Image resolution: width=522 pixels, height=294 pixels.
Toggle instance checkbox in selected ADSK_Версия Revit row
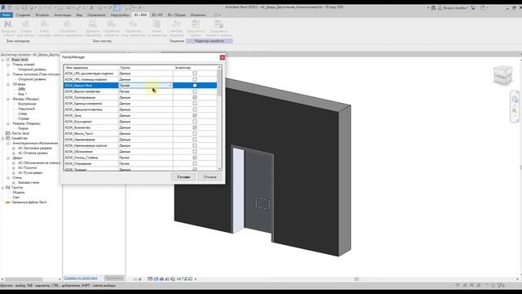click(x=195, y=85)
